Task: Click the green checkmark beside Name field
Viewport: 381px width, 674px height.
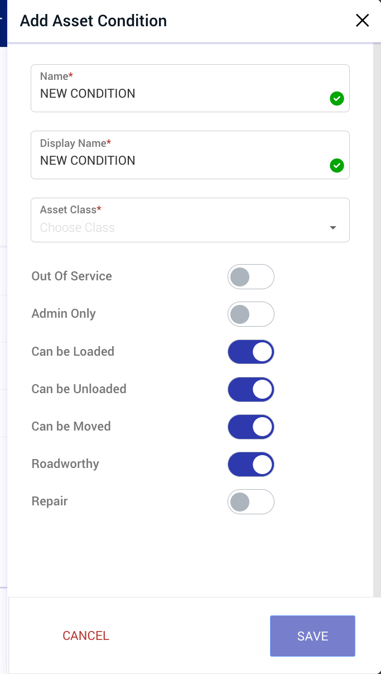Action: click(337, 99)
